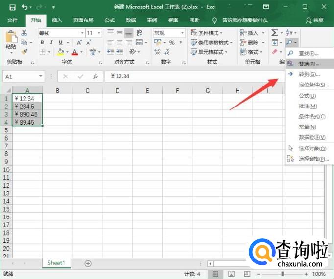This screenshot has height=279, width=334.
Task: Toggle bottom vertical alignment
Action: pos(129,33)
